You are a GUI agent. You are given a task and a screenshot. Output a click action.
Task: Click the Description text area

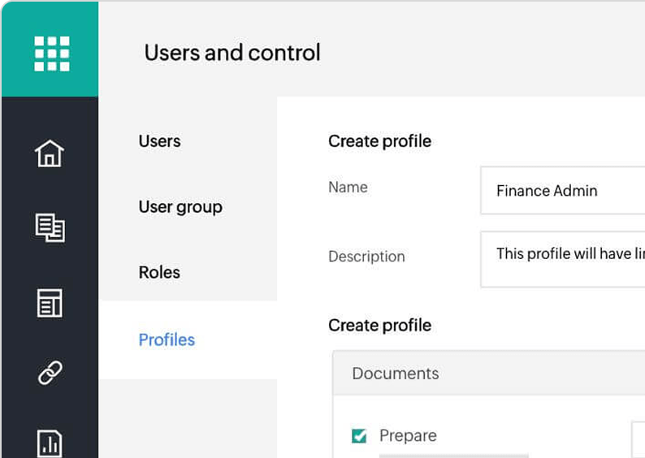click(562, 259)
